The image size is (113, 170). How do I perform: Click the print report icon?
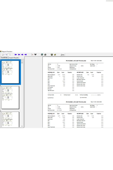click(45, 55)
